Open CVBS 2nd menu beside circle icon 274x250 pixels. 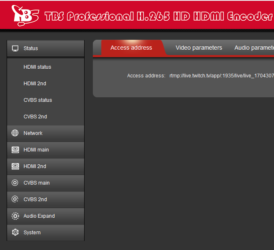coord(46,199)
